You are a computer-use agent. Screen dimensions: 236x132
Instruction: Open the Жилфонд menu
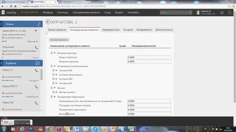click(48, 12)
